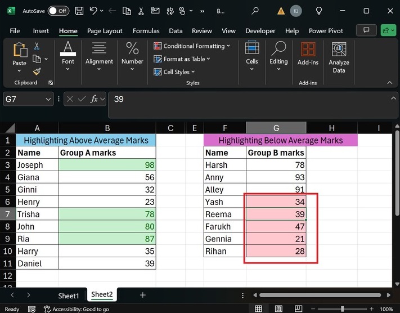Viewport: 400px width, 313px height.
Task: Click the Page Break Preview icon
Action: [x=298, y=308]
